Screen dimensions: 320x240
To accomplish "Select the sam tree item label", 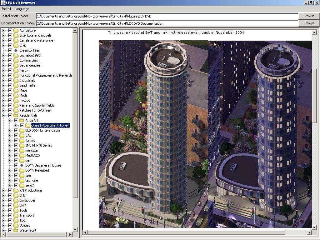I will point(28,160).
